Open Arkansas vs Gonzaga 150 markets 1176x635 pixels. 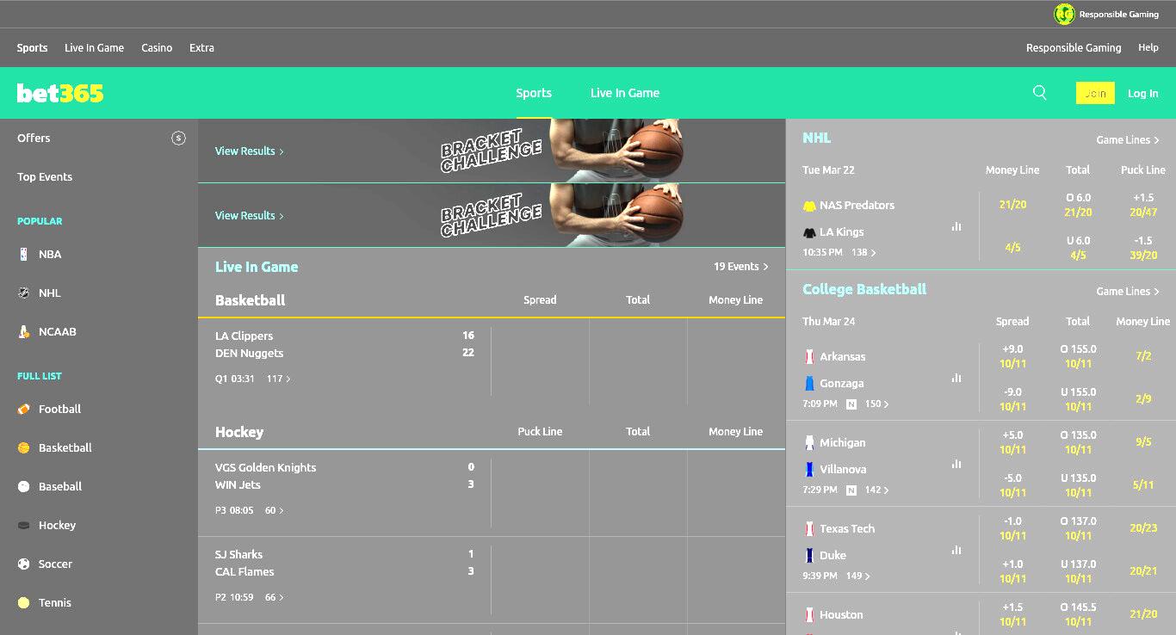(877, 404)
